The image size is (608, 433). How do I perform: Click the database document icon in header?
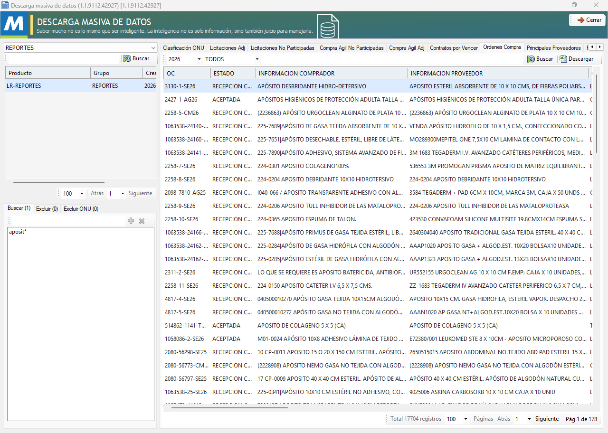328,26
